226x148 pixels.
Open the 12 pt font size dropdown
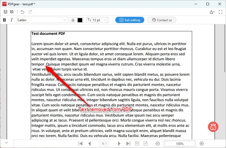coord(100,20)
